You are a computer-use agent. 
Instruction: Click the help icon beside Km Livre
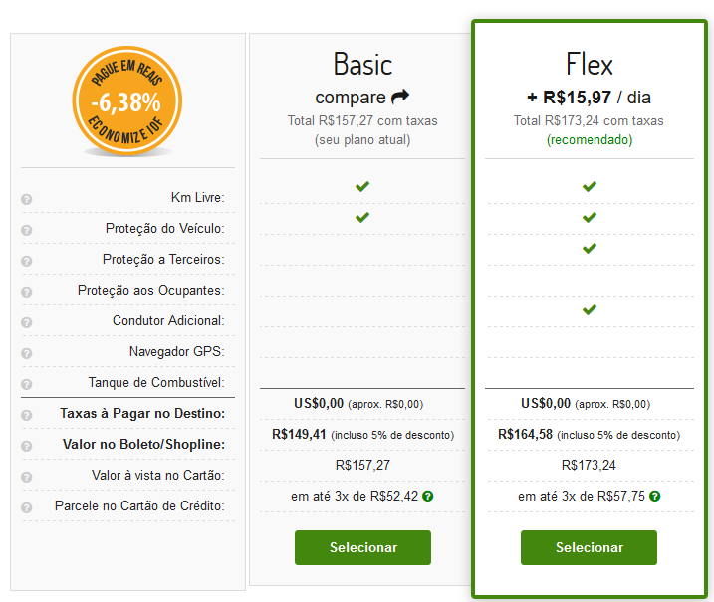tap(27, 199)
